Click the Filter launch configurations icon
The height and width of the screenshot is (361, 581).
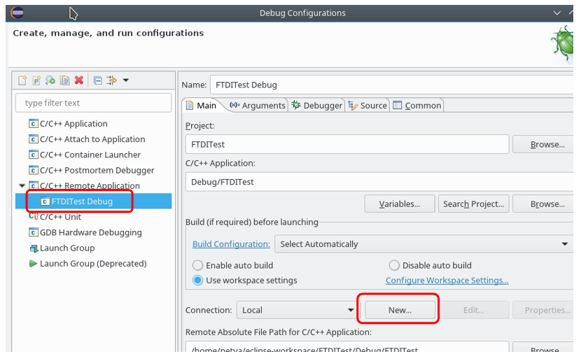pos(112,80)
